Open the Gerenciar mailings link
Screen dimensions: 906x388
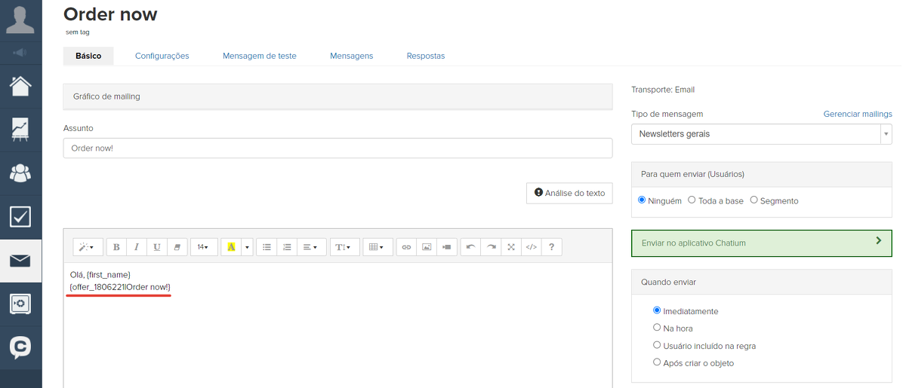(x=857, y=114)
